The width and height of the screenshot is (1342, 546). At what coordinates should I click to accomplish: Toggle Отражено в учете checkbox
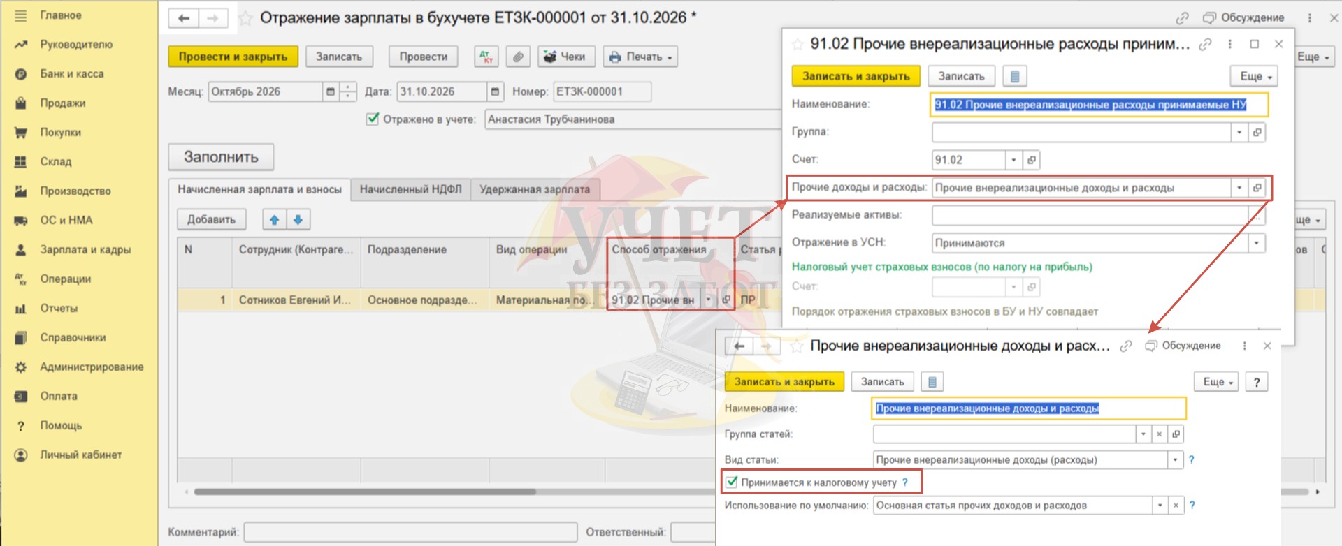pos(373,119)
